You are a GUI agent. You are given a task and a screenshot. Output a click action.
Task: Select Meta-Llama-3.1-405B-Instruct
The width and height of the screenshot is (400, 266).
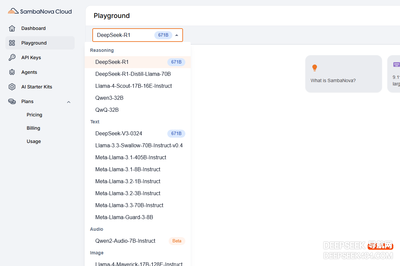coord(138,157)
